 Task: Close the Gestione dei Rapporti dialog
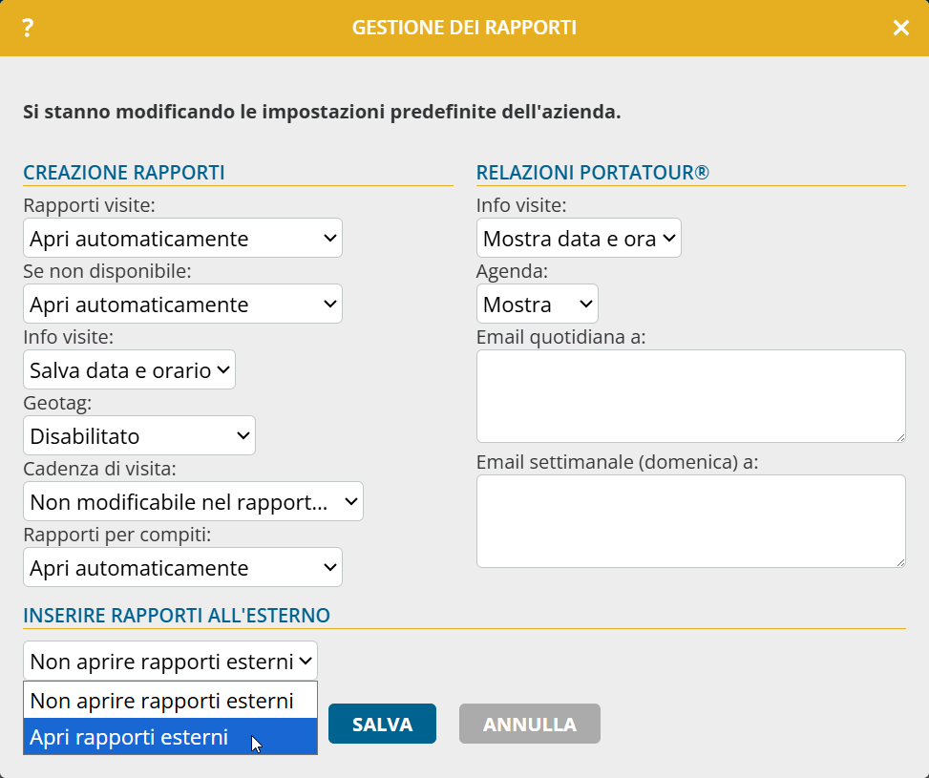pos(900,28)
